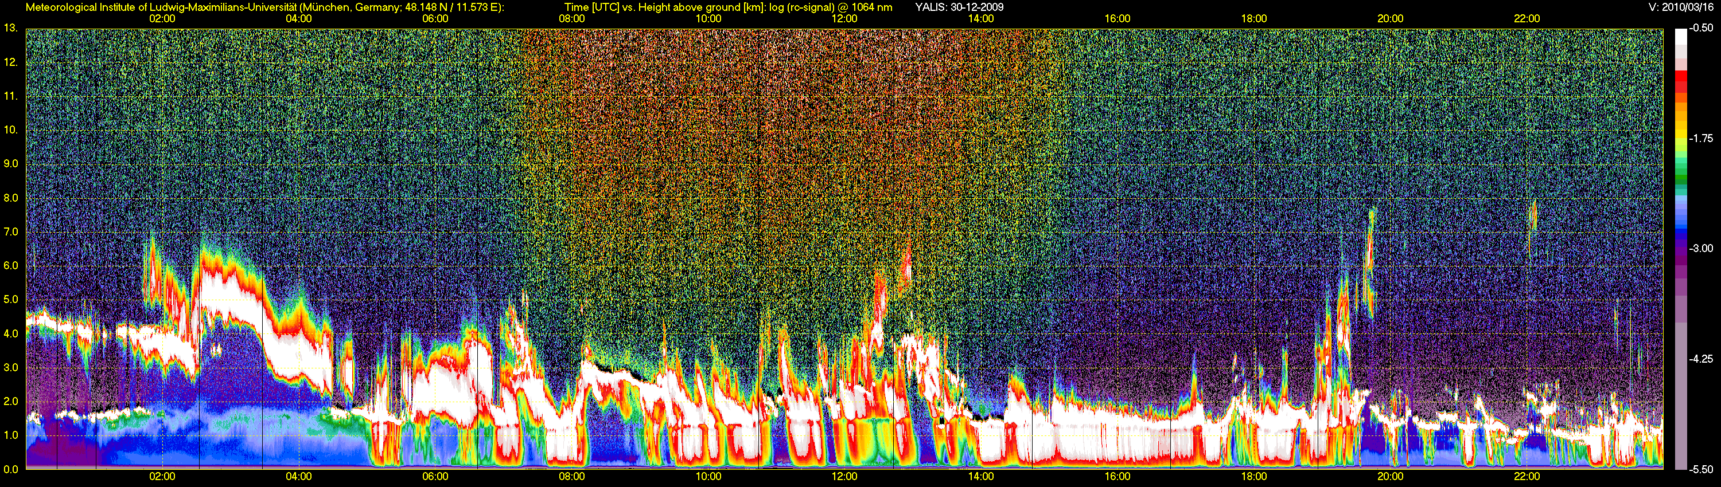Click the 08:00 label on the bottom time axis
The height and width of the screenshot is (487, 1721).
572,476
